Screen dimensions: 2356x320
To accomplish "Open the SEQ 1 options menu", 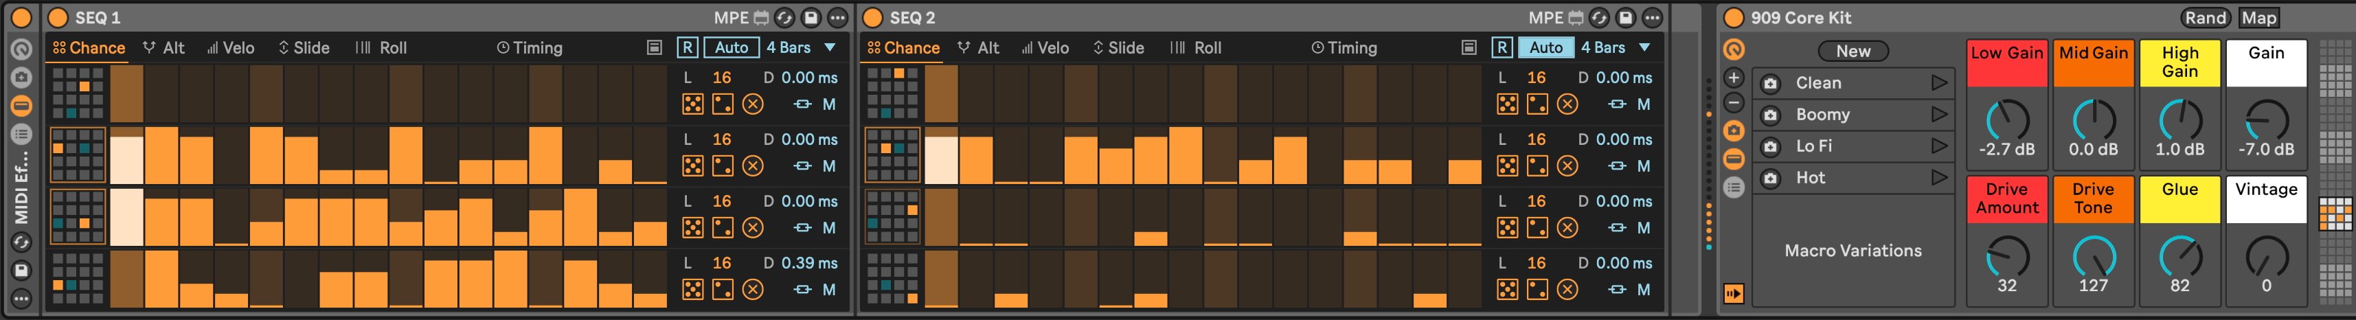I will 837,17.
